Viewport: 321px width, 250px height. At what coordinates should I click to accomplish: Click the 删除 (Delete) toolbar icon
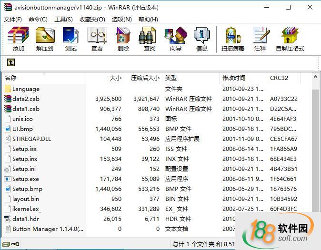pos(123,39)
